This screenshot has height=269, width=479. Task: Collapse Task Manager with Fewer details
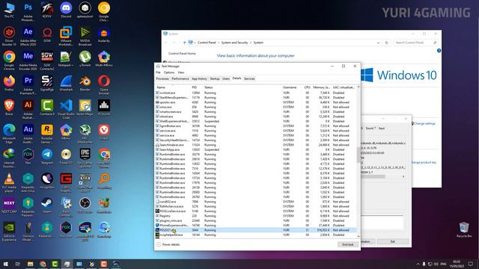(168, 244)
